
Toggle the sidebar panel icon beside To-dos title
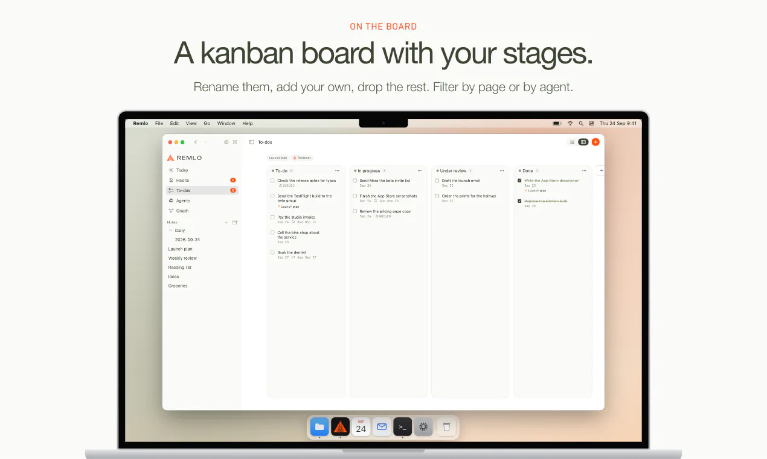coord(251,142)
